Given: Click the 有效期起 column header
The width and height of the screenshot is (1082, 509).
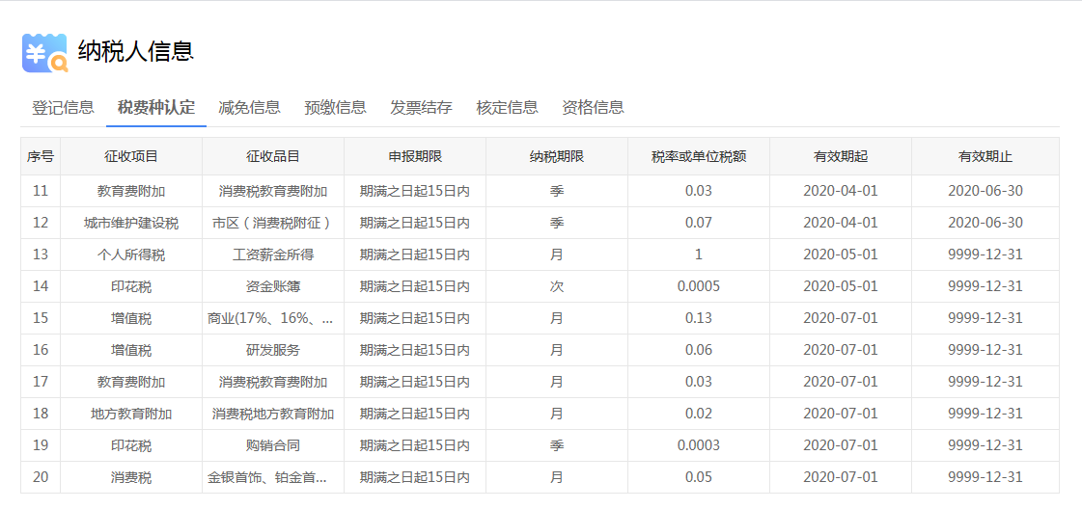Looking at the screenshot, I should [841, 156].
